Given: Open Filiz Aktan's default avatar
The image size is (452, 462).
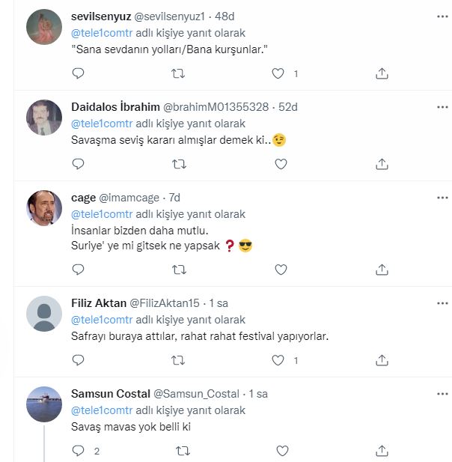Looking at the screenshot, I should (x=44, y=314).
